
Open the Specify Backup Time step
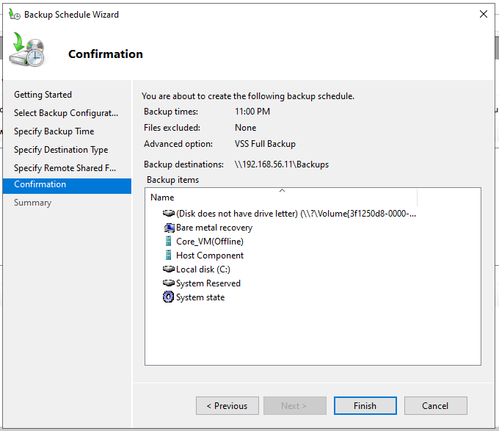pyautogui.click(x=54, y=131)
